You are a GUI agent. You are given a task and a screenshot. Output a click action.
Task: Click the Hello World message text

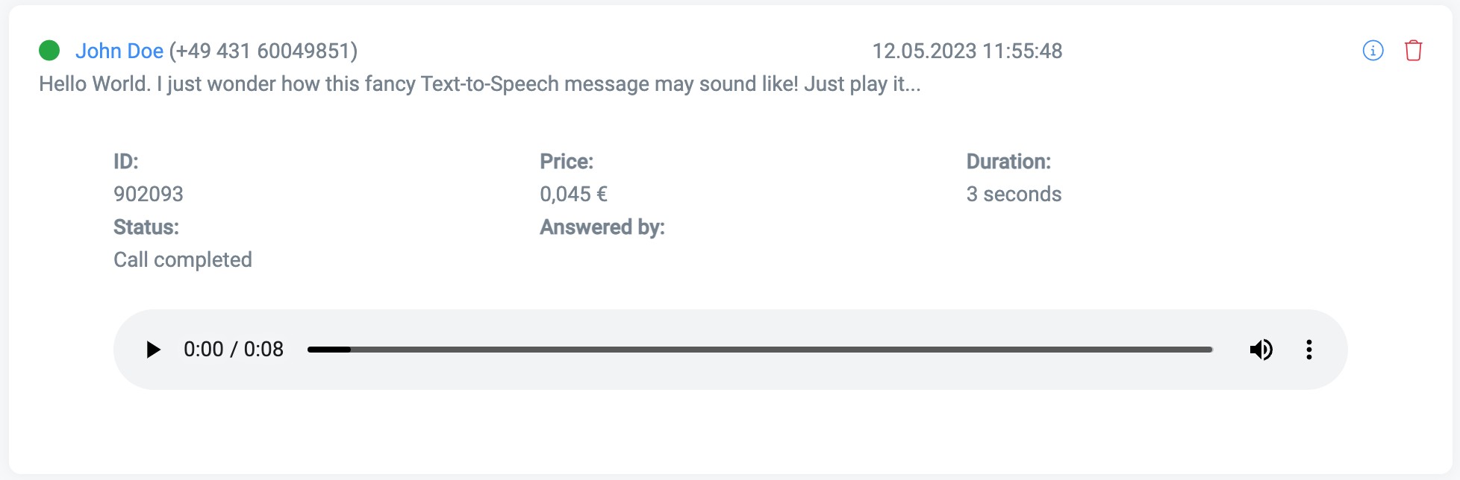[479, 83]
